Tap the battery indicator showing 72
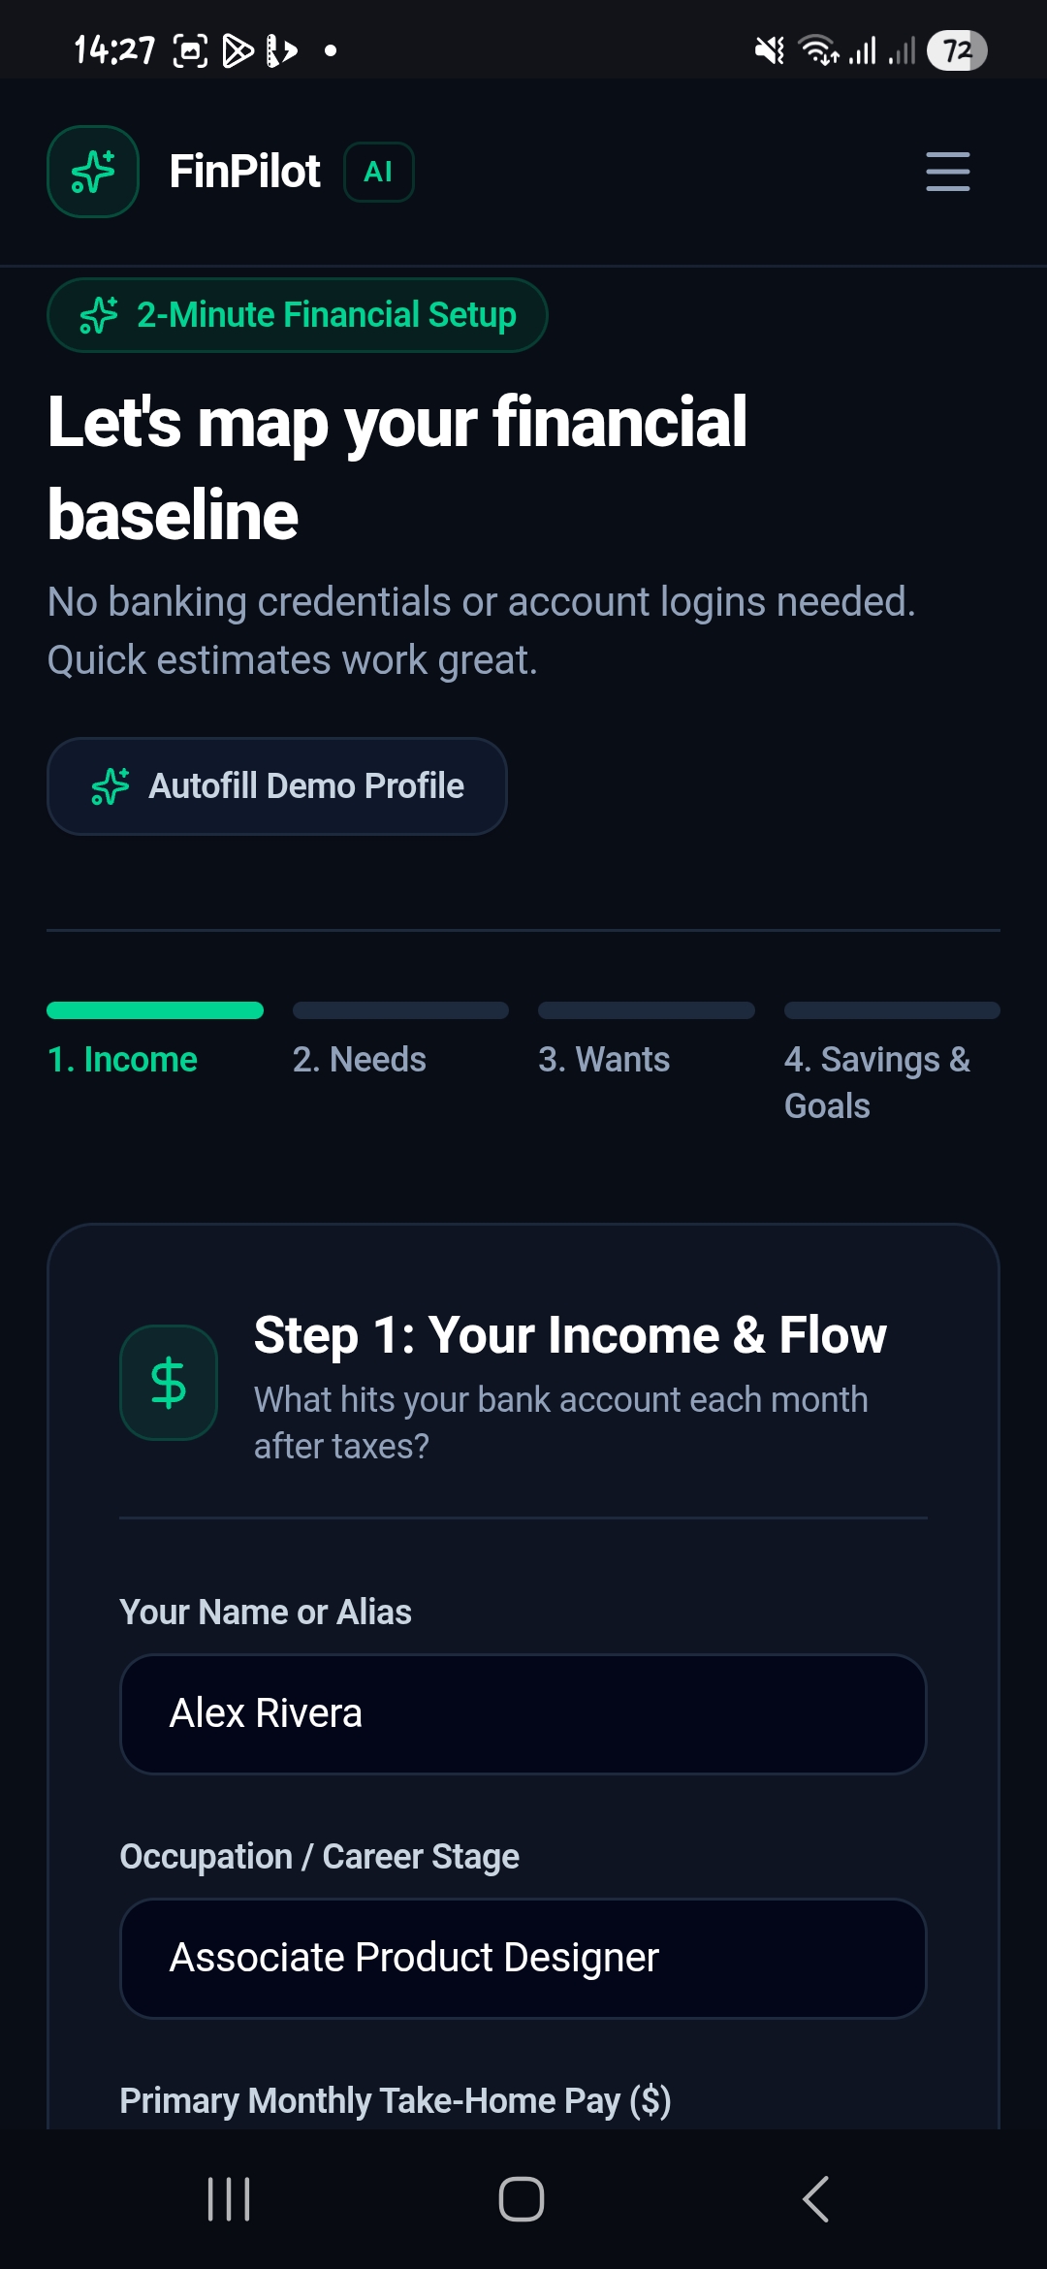This screenshot has height=2269, width=1047. [957, 50]
